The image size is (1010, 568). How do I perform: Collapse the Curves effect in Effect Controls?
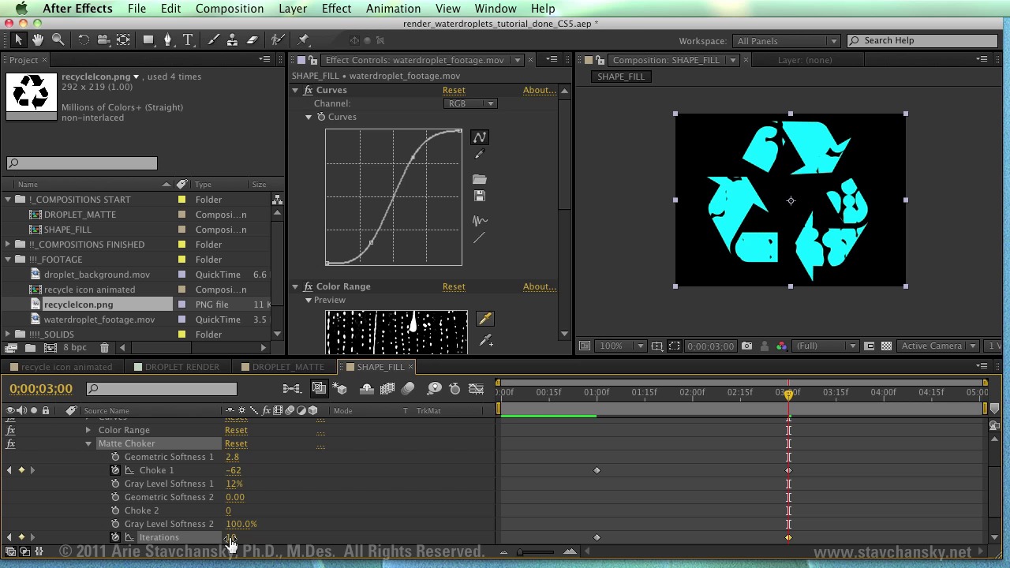(x=296, y=91)
